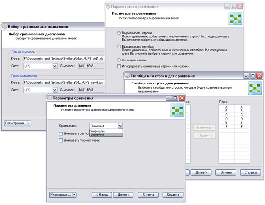Click Далее in Параметры сравнения window

click(x=123, y=195)
